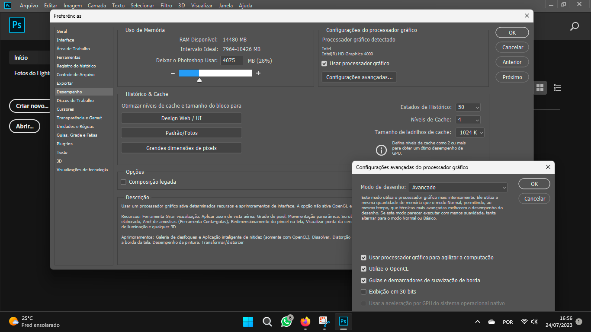Click POR language indicator
Image resolution: width=591 pixels, height=332 pixels.
point(508,322)
